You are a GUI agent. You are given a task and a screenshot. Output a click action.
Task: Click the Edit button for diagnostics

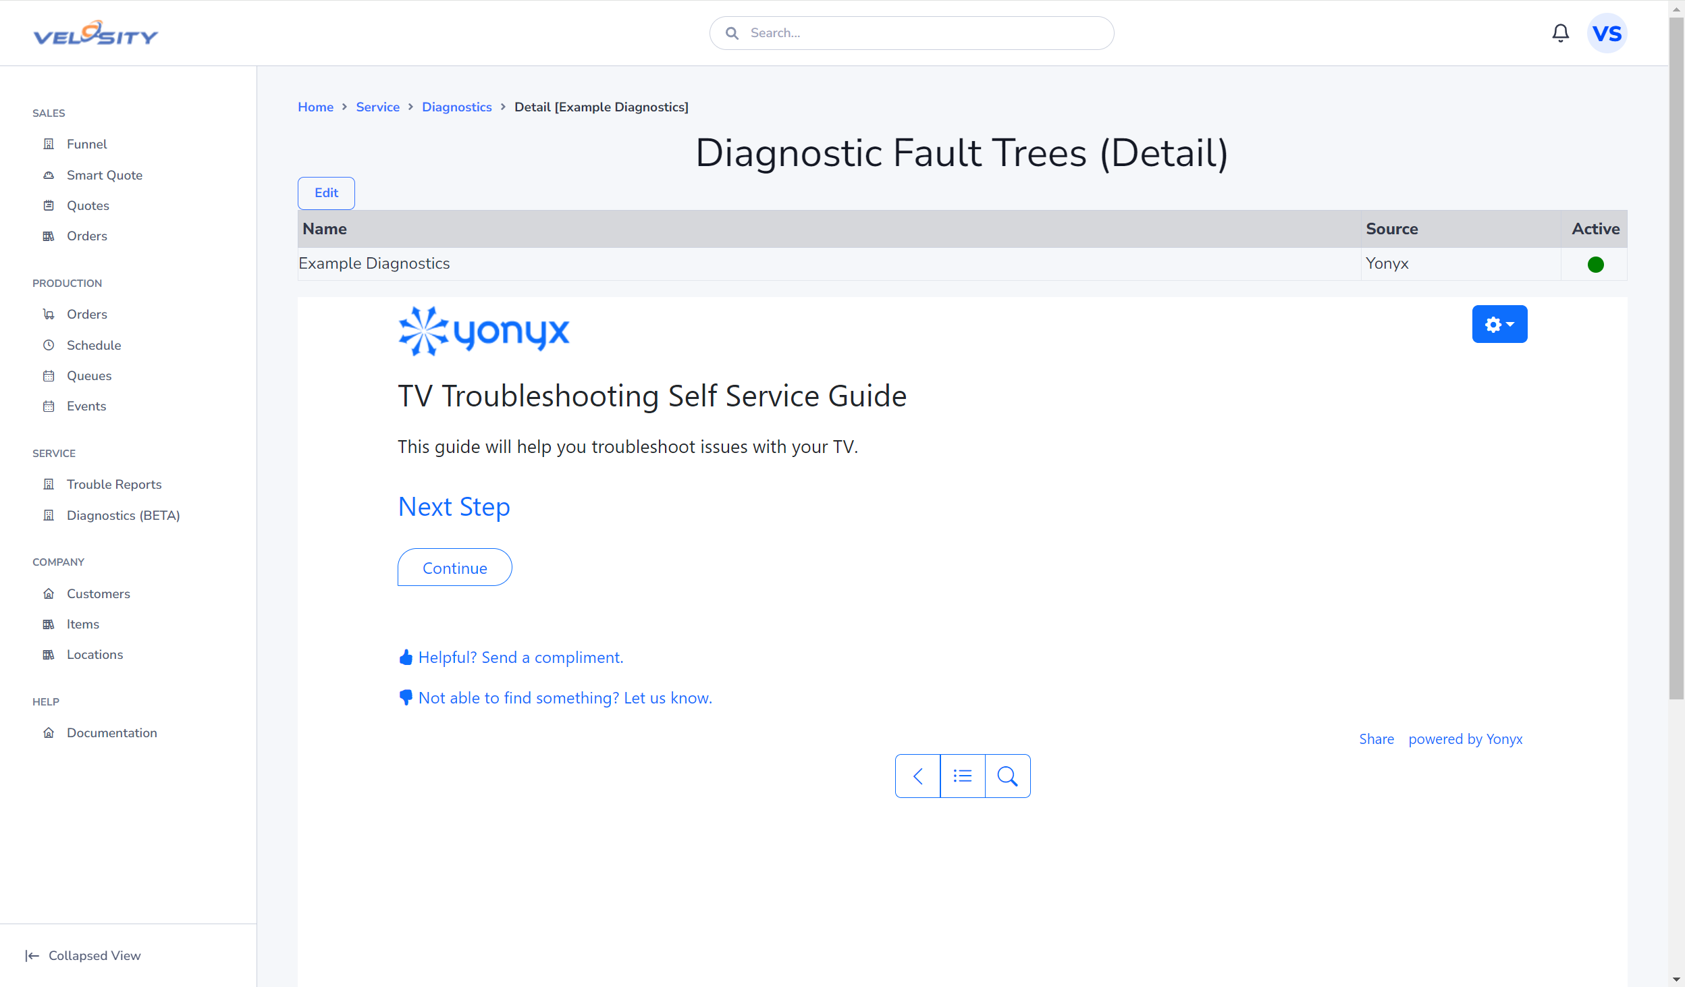(325, 192)
